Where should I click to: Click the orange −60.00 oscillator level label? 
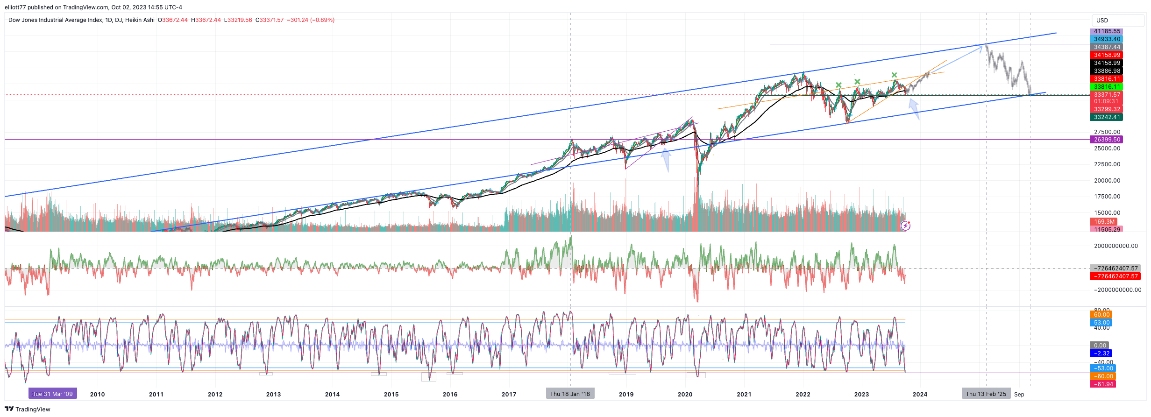click(1103, 376)
